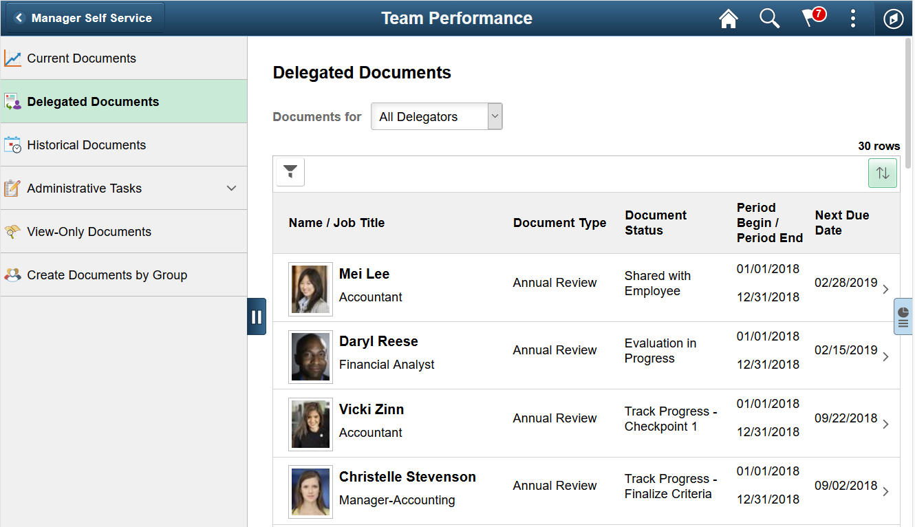Click the View-Only Documents icon
This screenshot has width=915, height=527.
click(x=12, y=232)
